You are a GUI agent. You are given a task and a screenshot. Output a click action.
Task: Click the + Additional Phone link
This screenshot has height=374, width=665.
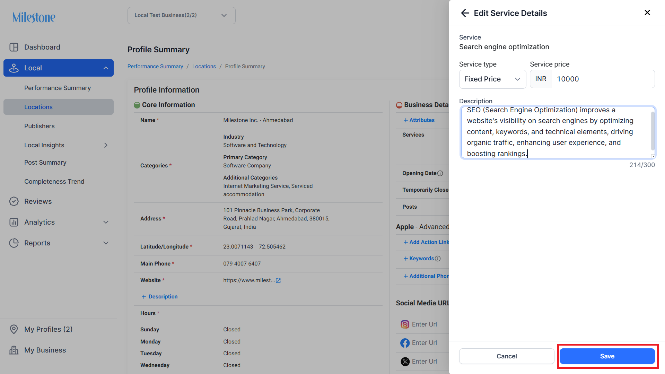(x=426, y=276)
